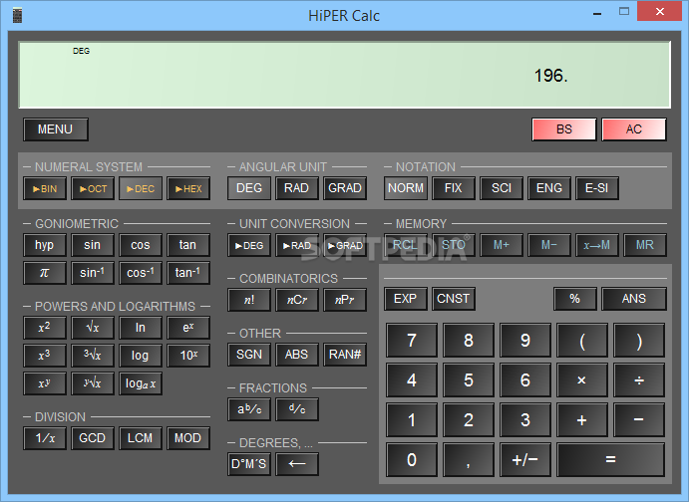The width and height of the screenshot is (689, 502).
Task: Choose SCI notation
Action: pos(502,188)
